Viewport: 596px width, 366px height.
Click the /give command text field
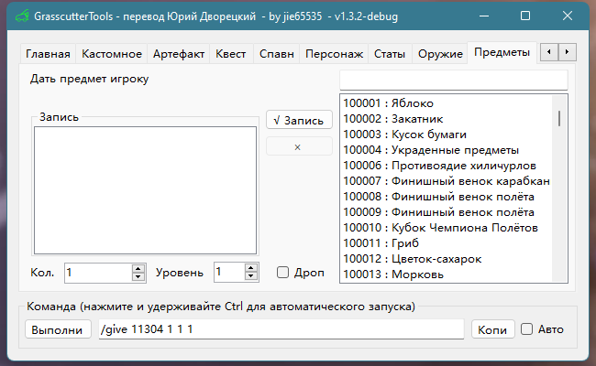click(281, 329)
